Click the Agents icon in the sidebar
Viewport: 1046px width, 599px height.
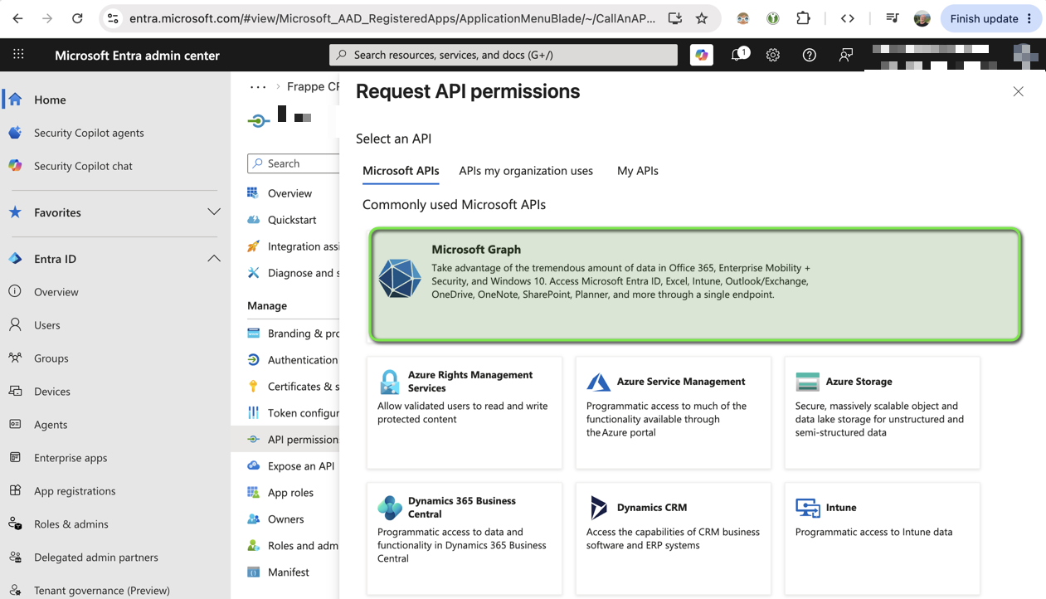click(15, 424)
